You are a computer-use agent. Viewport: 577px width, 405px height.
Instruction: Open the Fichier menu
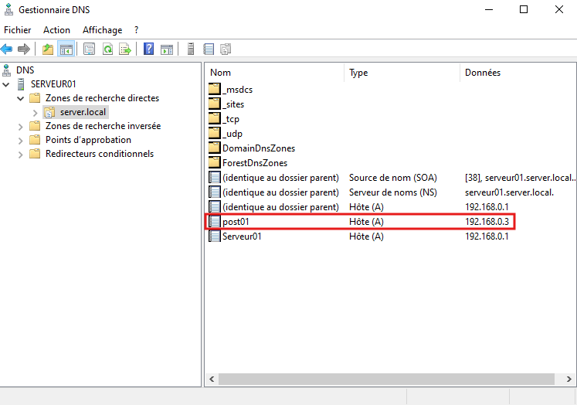coord(18,30)
